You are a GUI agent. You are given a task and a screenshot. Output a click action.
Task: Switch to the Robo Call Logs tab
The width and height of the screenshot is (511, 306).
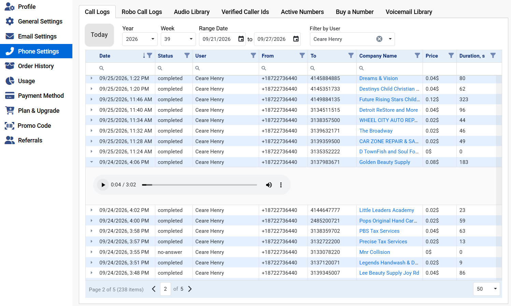click(x=142, y=12)
